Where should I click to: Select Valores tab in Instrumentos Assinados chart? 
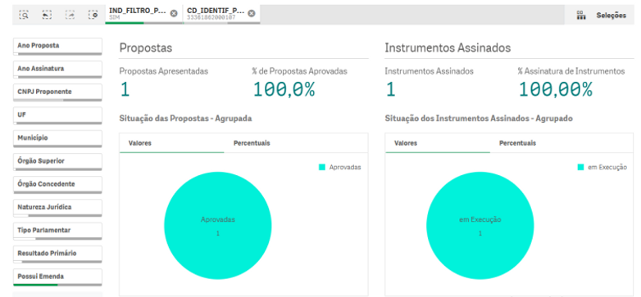click(x=438, y=143)
